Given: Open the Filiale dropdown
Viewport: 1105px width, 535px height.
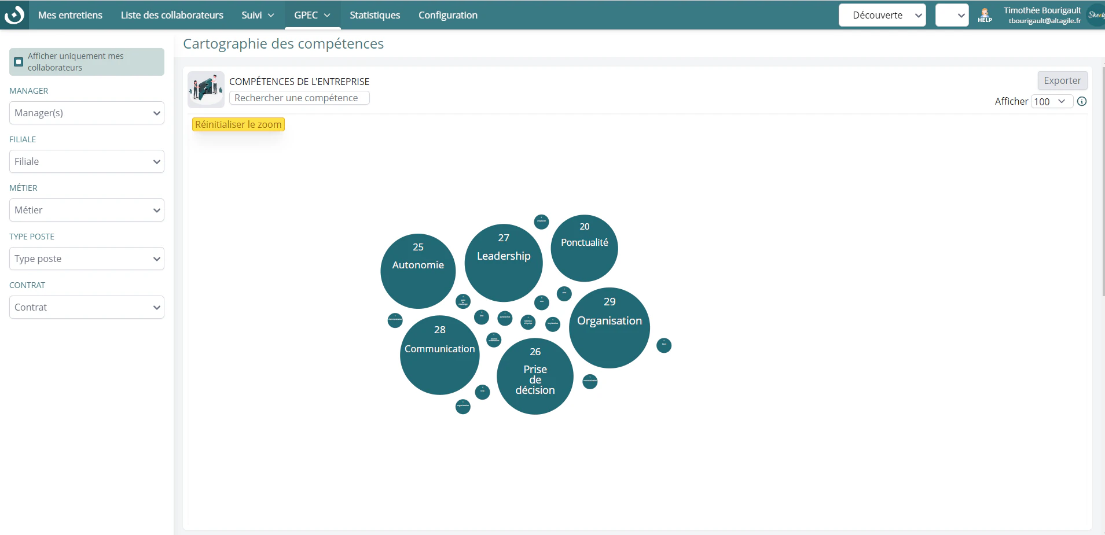Looking at the screenshot, I should (x=87, y=161).
